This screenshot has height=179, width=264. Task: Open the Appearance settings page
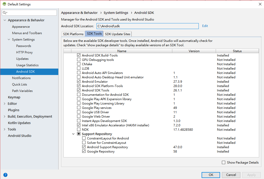coord(21,27)
